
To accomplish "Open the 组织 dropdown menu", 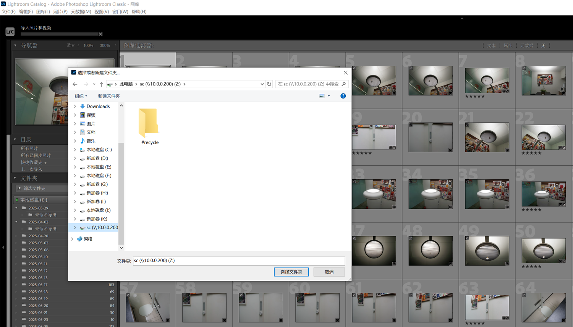I will coord(81,96).
